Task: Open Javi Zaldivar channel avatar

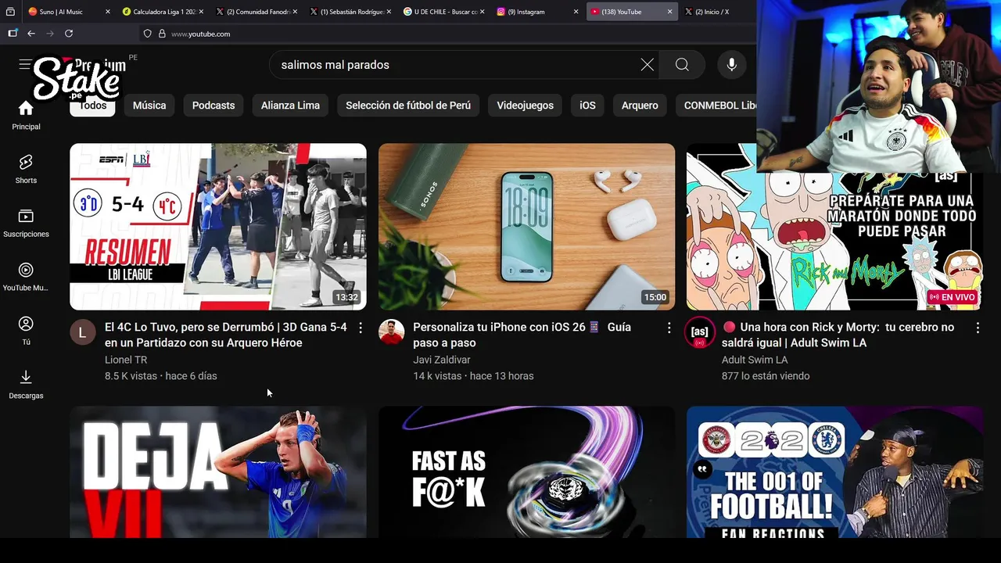Action: point(391,332)
